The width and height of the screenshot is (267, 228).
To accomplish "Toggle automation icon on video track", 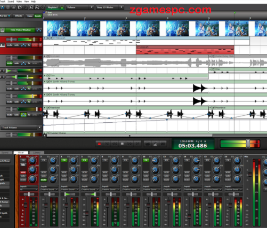I will pos(39,30).
